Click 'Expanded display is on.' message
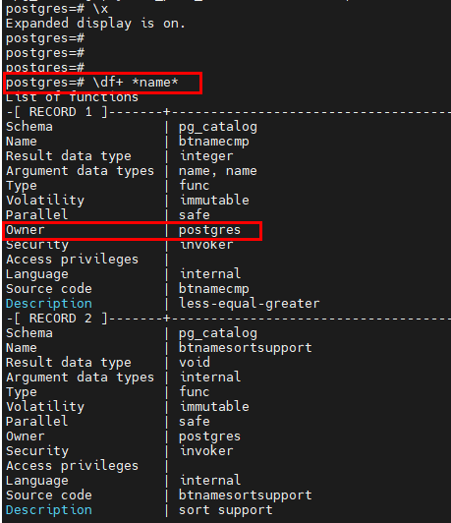The width and height of the screenshot is (451, 523). [x=95, y=24]
